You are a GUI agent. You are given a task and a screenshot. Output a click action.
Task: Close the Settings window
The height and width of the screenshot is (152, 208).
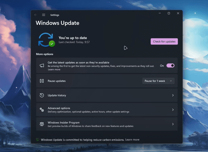click(x=178, y=13)
